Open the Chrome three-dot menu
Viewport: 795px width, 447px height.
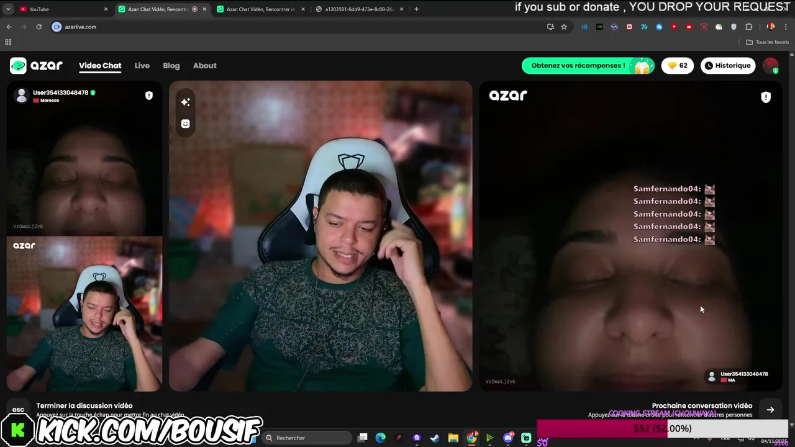(x=786, y=27)
